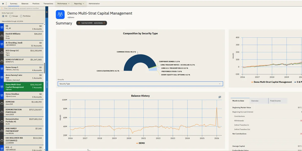Click group icon for Demo Group 1

[2, 69]
